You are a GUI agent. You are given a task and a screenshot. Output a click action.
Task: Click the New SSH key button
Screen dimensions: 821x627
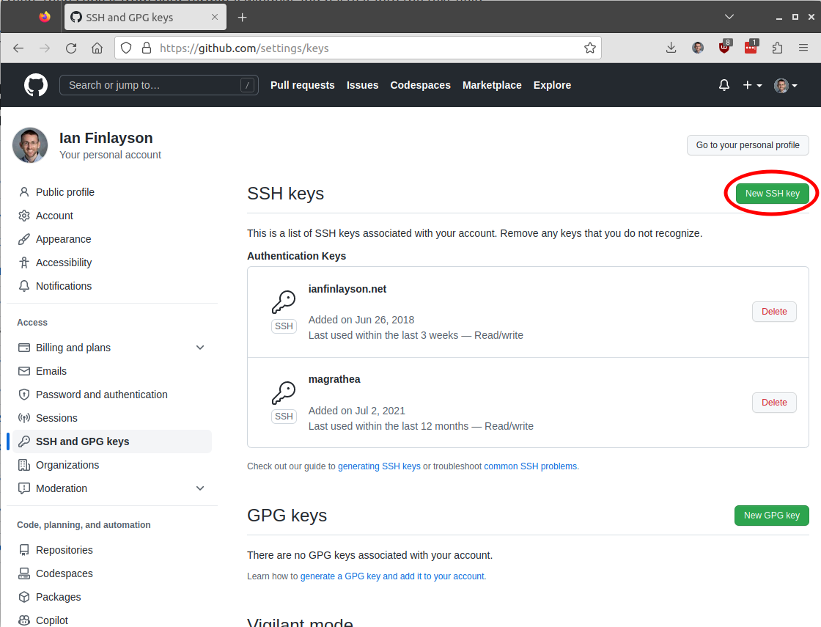point(773,194)
